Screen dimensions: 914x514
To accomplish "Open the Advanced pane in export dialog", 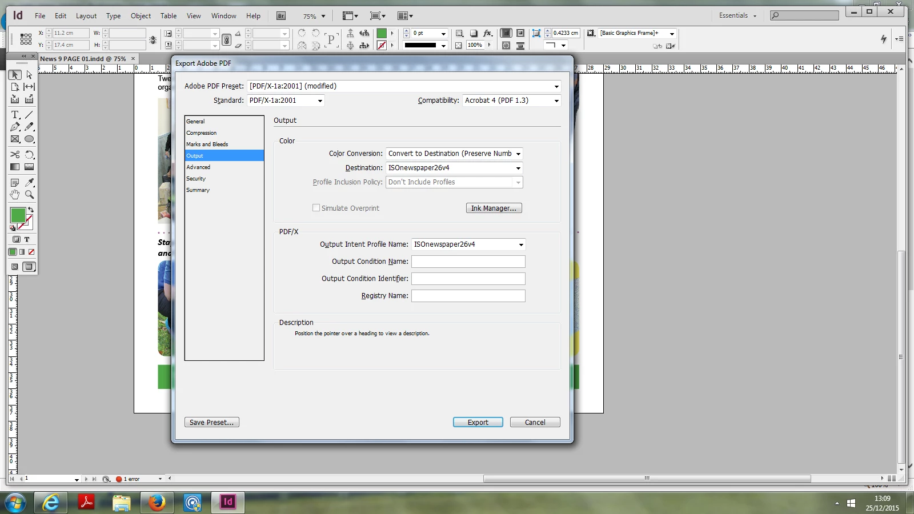I will tap(224, 167).
